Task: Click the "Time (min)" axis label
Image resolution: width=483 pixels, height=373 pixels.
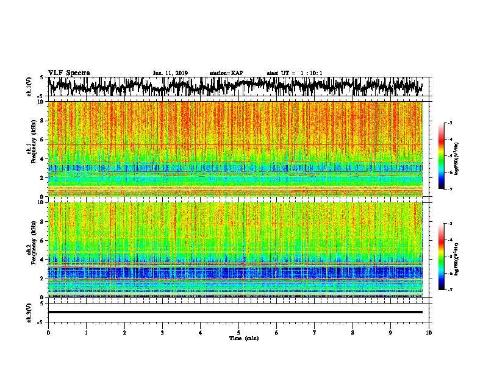Action: click(244, 338)
